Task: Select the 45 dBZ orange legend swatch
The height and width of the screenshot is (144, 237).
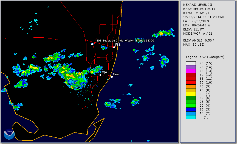Action: [191, 86]
